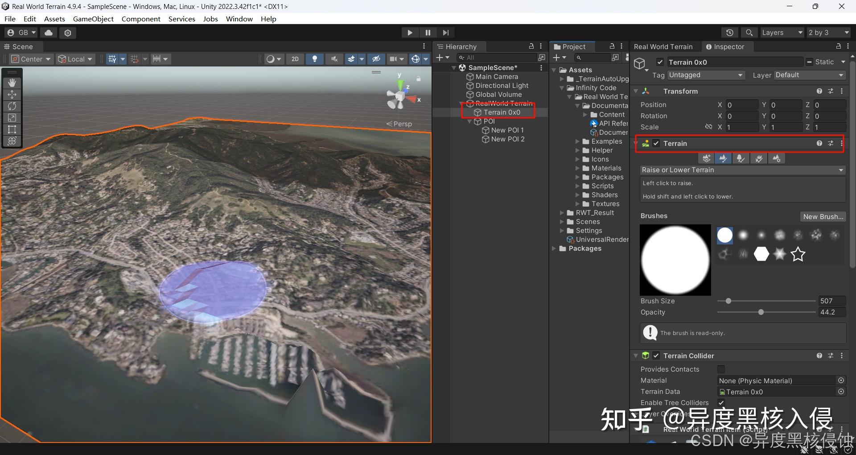Open the Raise or Lower Terrain dropdown
The image size is (856, 455).
(x=741, y=170)
